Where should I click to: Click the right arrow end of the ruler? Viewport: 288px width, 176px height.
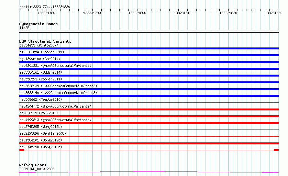278,10
